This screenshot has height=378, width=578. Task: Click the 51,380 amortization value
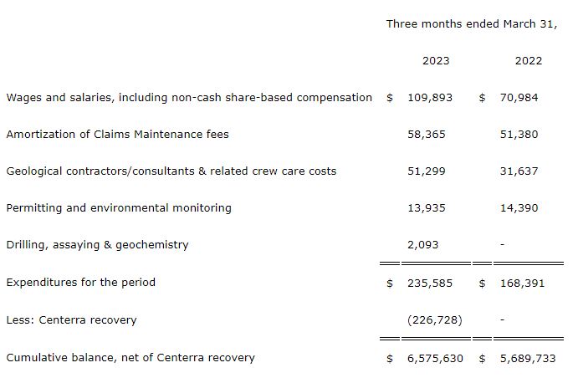click(x=519, y=135)
